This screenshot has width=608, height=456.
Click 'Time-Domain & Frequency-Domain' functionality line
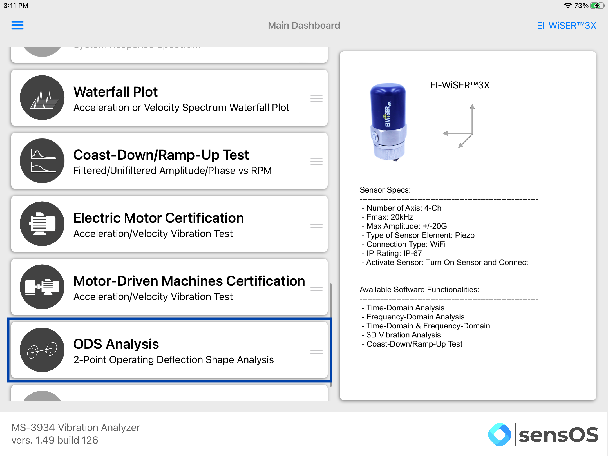click(426, 326)
